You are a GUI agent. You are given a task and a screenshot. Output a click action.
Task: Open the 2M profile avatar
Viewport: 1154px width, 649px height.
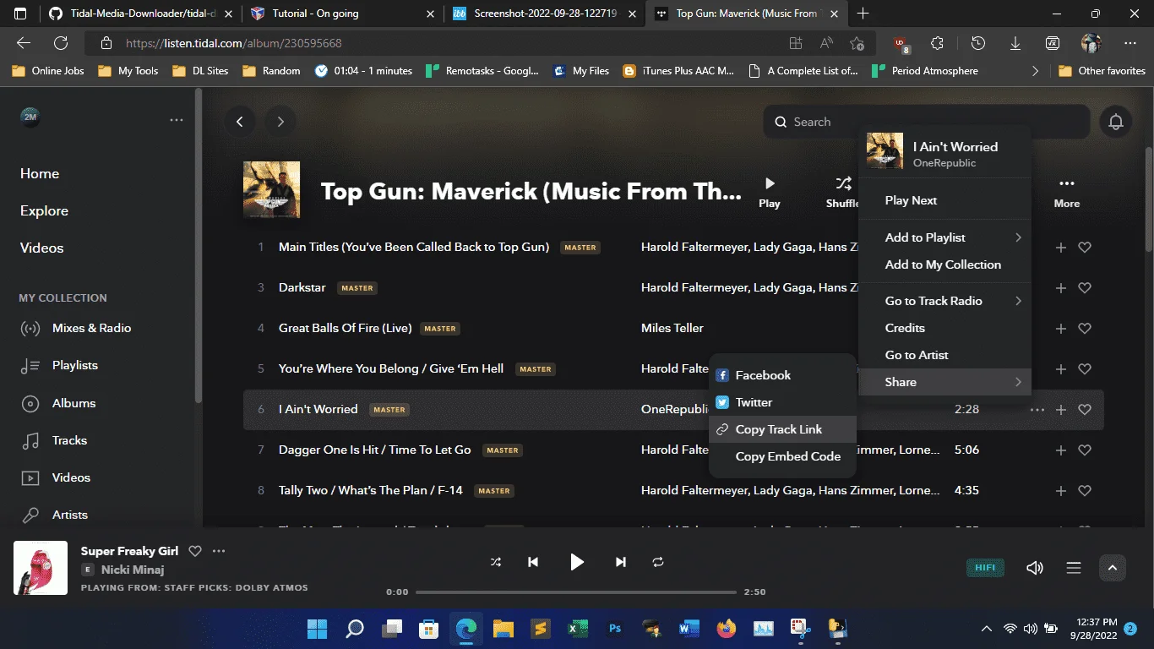[30, 117]
